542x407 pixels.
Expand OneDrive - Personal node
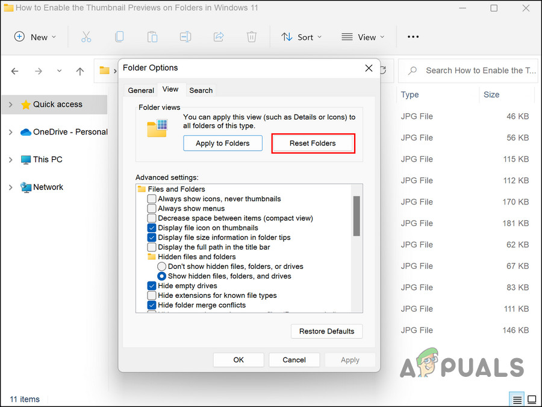[x=10, y=132]
